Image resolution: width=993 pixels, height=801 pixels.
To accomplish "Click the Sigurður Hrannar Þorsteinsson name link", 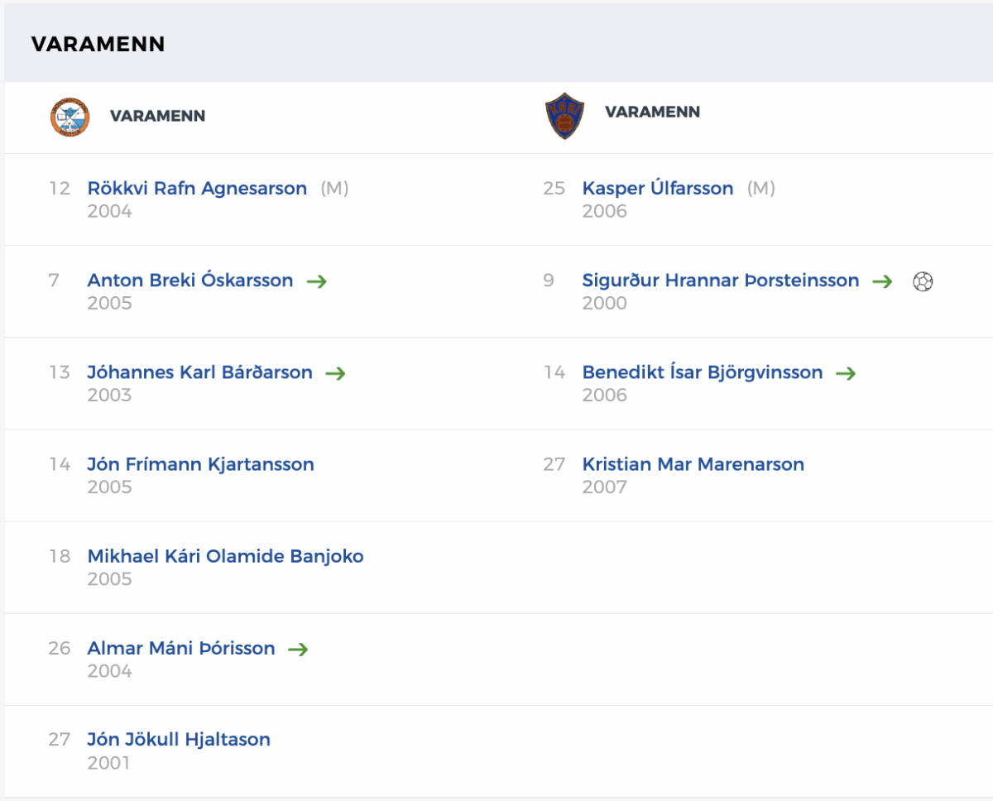I will [x=721, y=281].
